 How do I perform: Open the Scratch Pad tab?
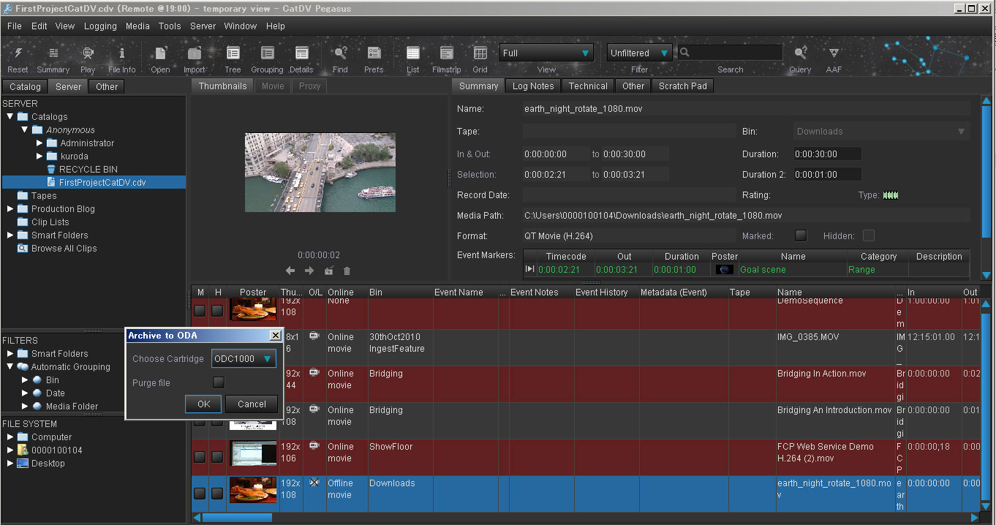click(682, 86)
